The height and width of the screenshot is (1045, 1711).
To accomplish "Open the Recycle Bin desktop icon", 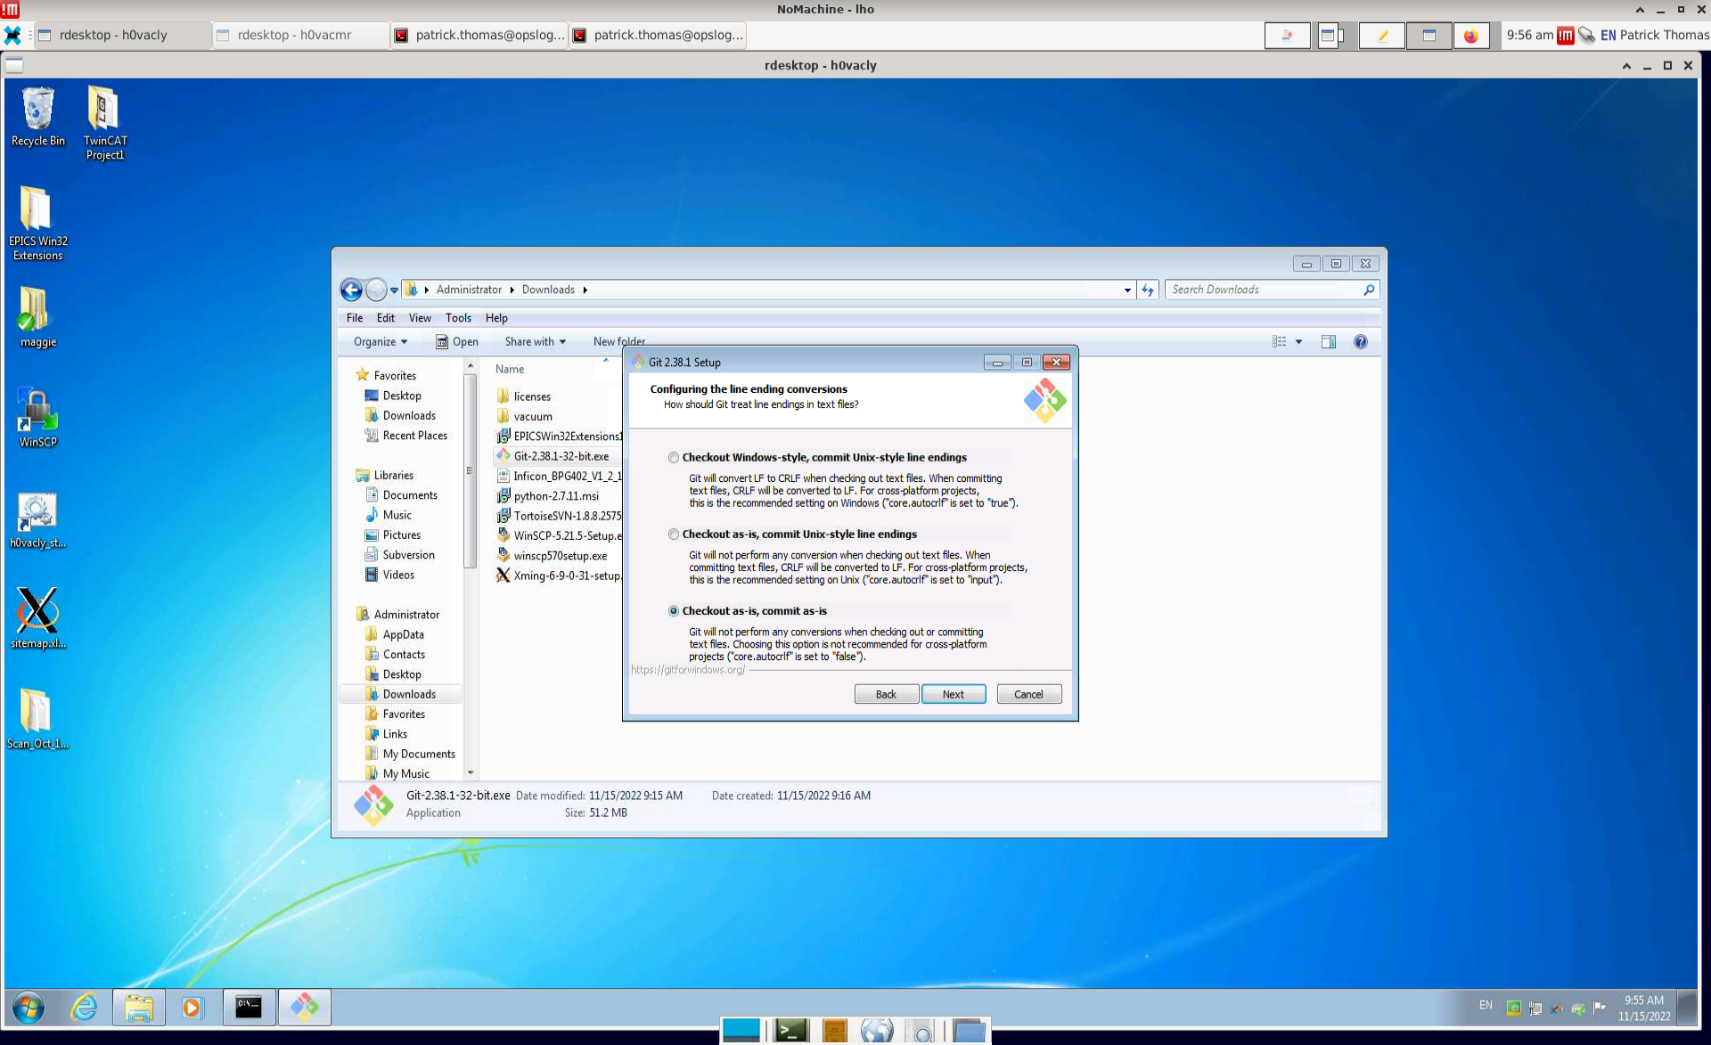I will 37,117.
